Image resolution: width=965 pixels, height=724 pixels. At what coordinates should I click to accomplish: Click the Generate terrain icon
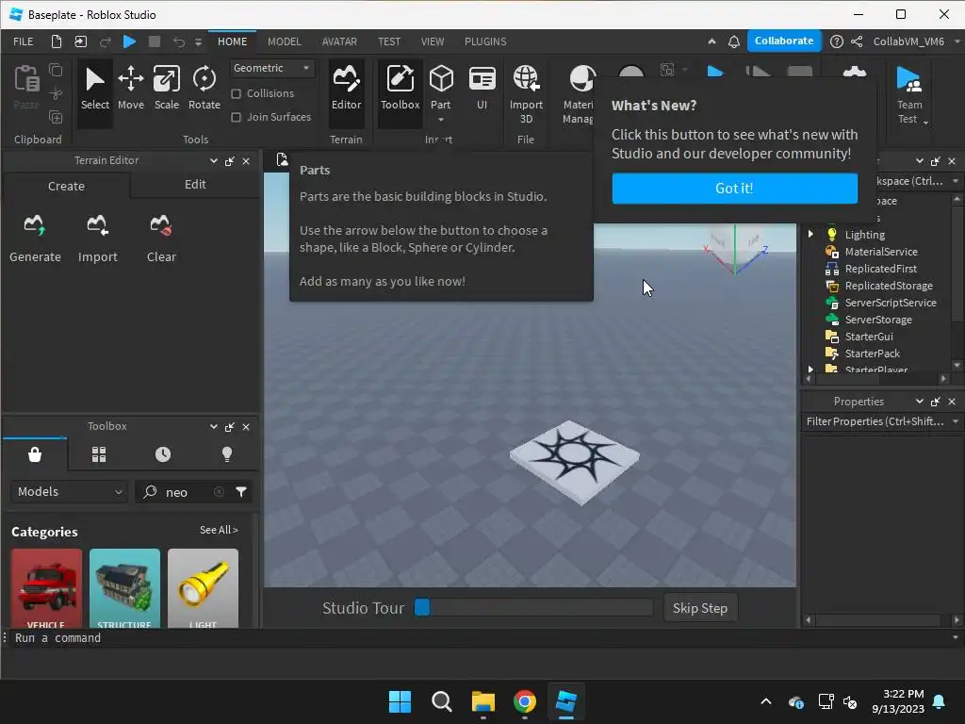click(35, 225)
